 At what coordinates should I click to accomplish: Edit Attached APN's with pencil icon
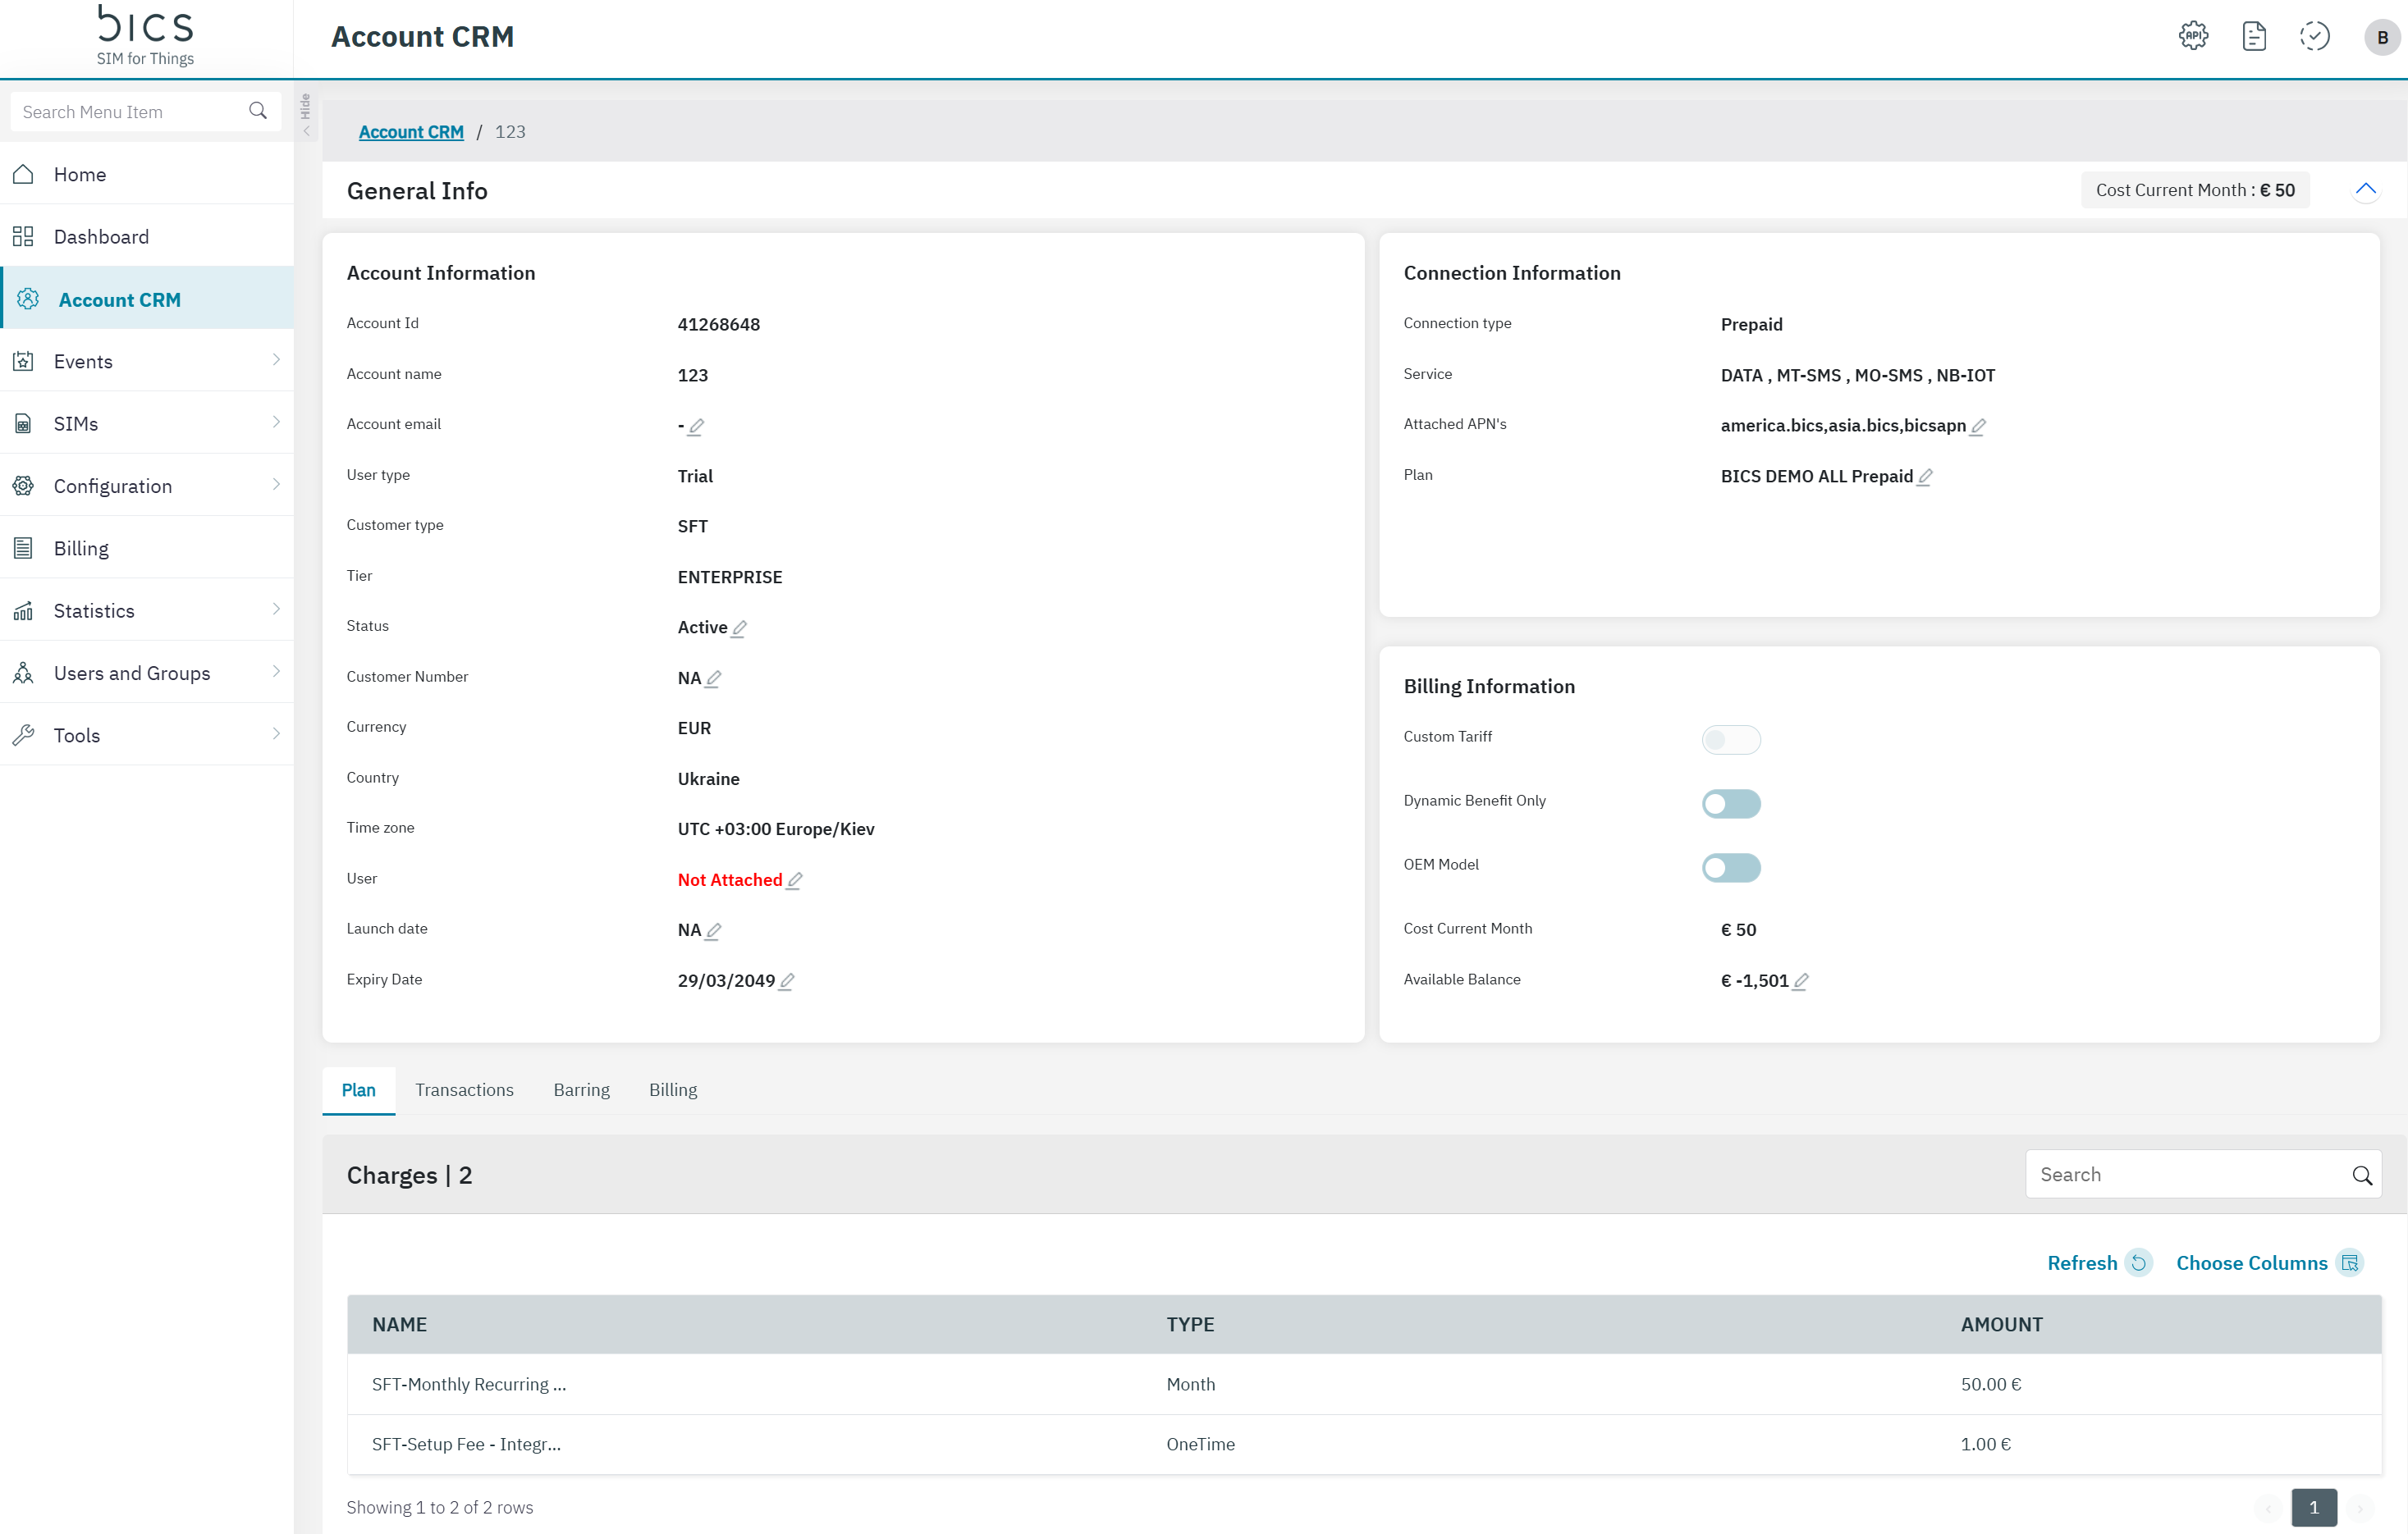(x=1978, y=427)
